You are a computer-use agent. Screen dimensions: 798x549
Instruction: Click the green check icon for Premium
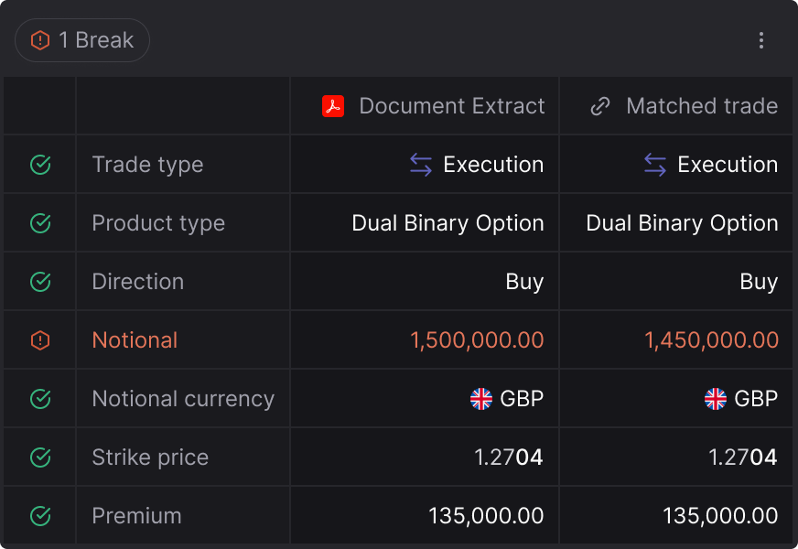point(40,515)
